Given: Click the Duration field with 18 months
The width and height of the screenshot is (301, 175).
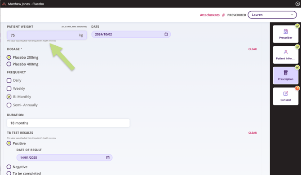Looking at the screenshot, I should tap(68, 123).
